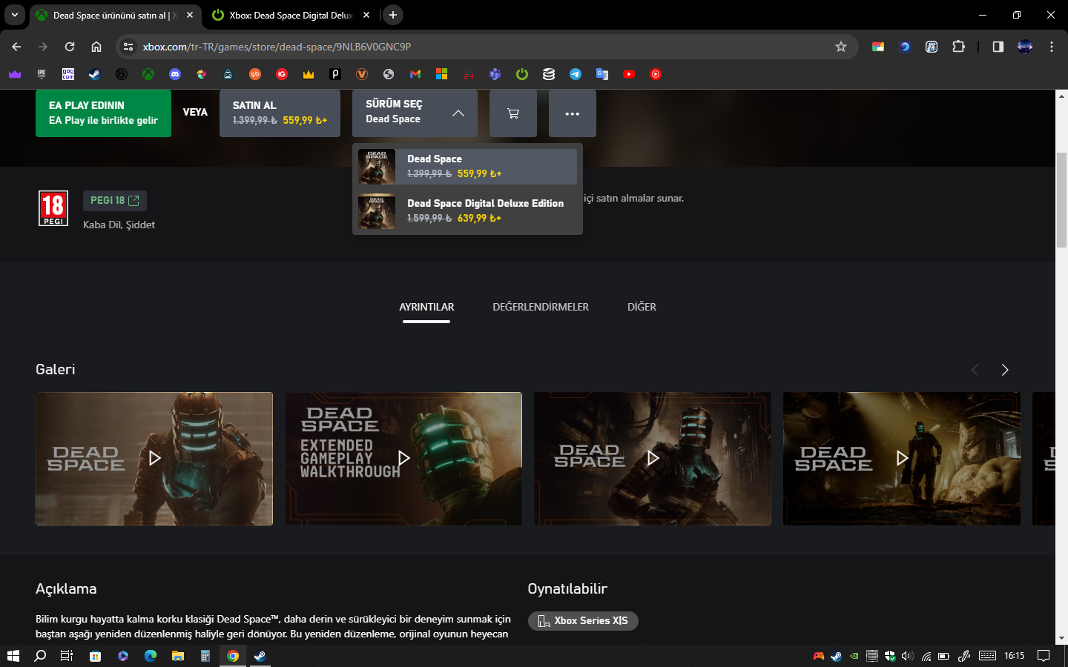Screen dimensions: 1068x667
Task: Open Steam from the taskbar
Action: pyautogui.click(x=260, y=656)
